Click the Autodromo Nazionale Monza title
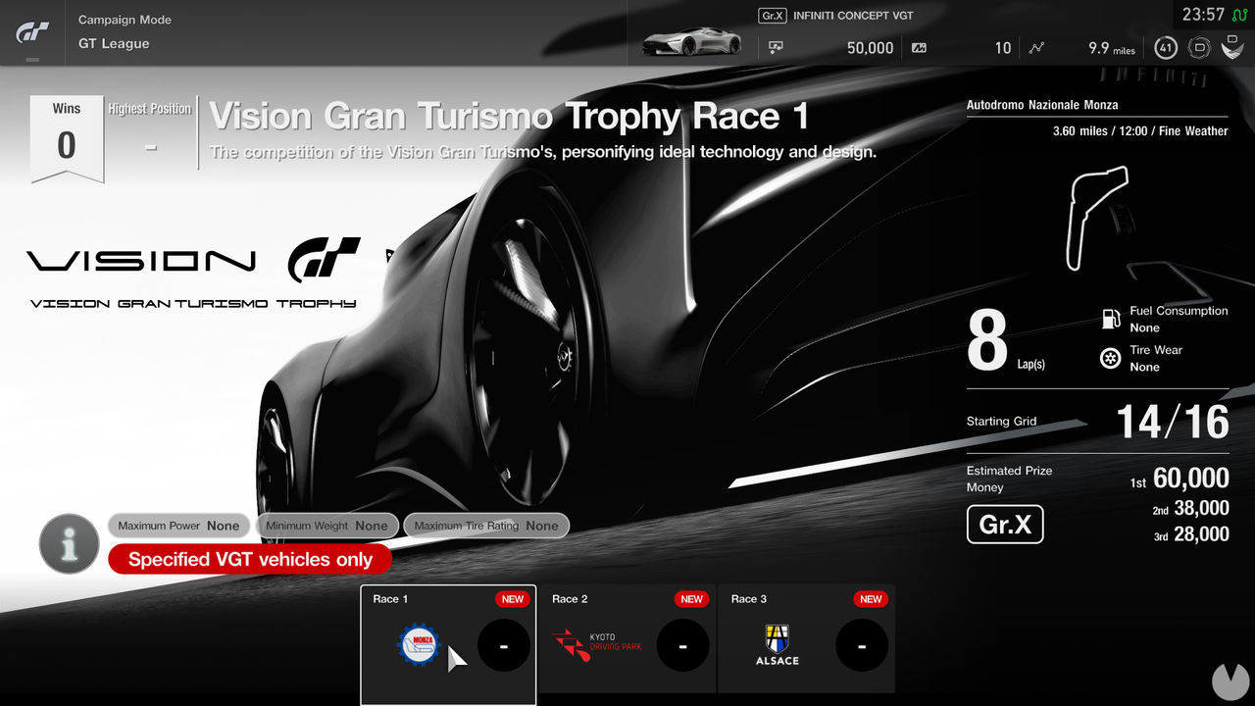1255x706 pixels. (x=1042, y=105)
